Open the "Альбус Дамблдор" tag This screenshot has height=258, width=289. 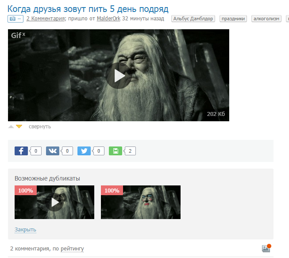(x=193, y=19)
